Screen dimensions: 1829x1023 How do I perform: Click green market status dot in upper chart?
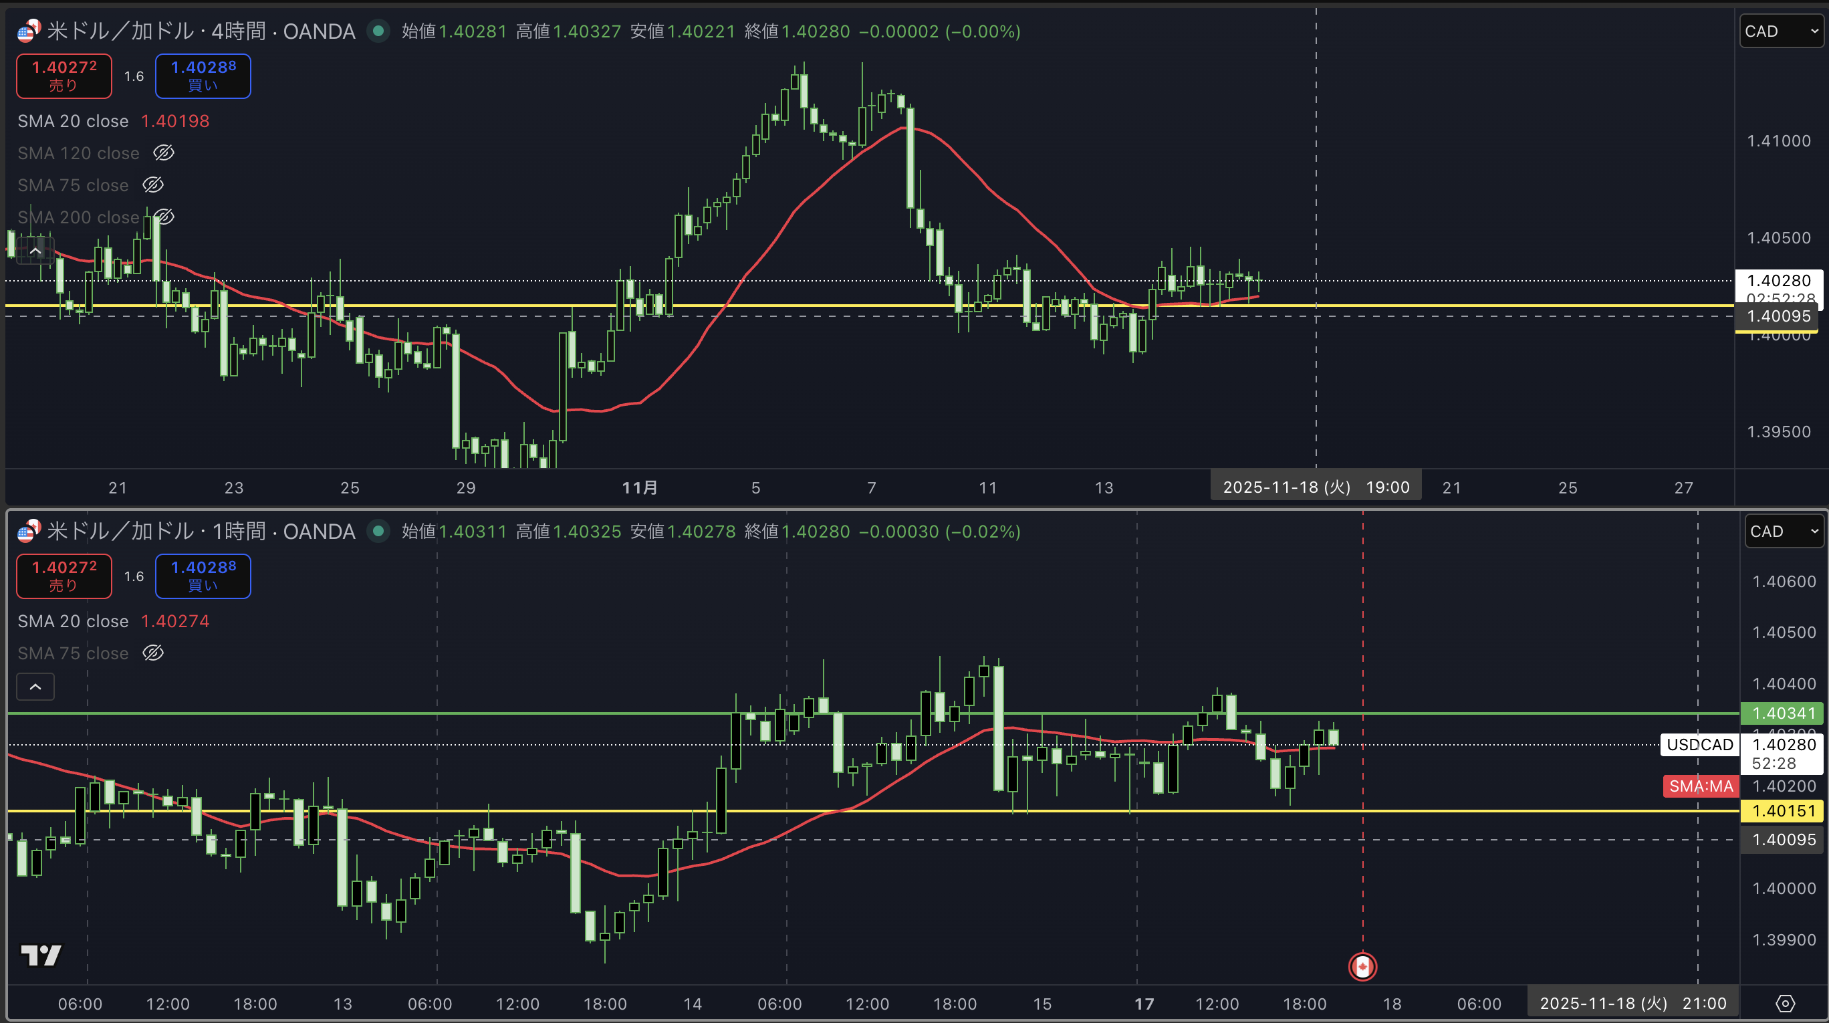[378, 31]
